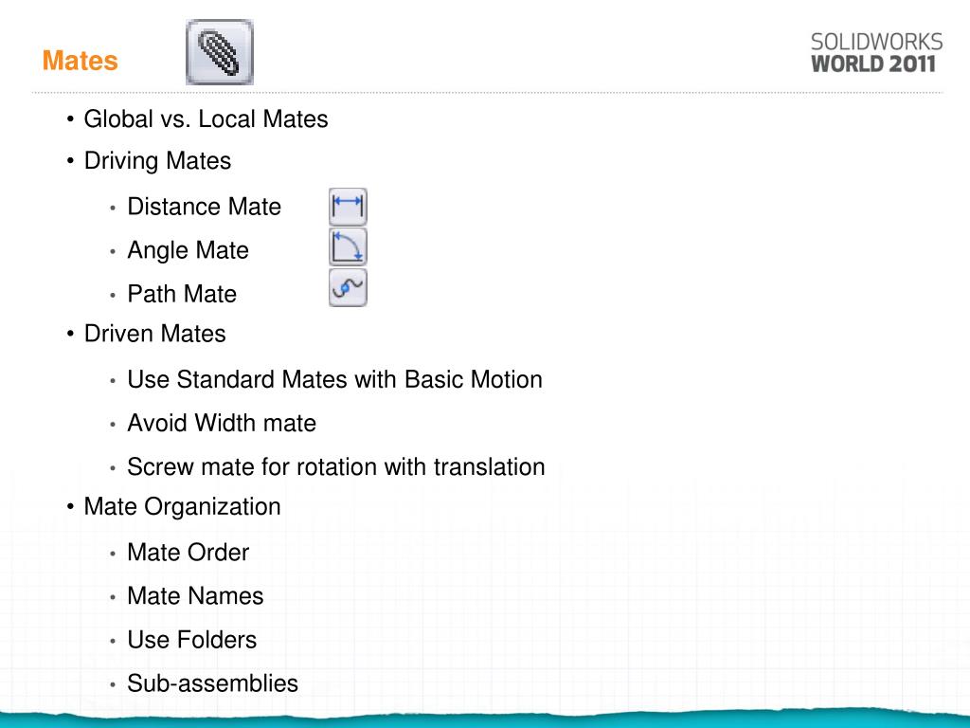970x728 pixels.
Task: Click 'Use Standard Mates with Basic Motion'
Action: [334, 379]
